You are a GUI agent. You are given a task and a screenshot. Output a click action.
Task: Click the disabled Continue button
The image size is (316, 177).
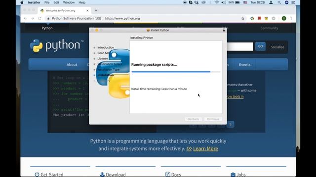click(213, 119)
